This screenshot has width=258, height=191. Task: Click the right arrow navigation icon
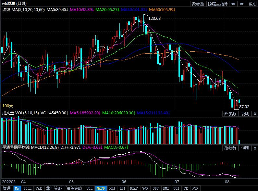coord(242,4)
